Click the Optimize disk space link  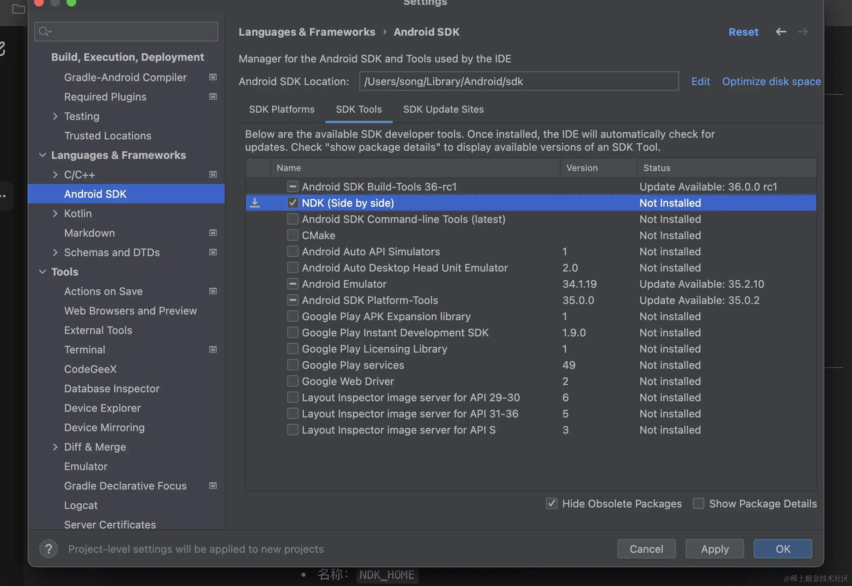tap(771, 81)
